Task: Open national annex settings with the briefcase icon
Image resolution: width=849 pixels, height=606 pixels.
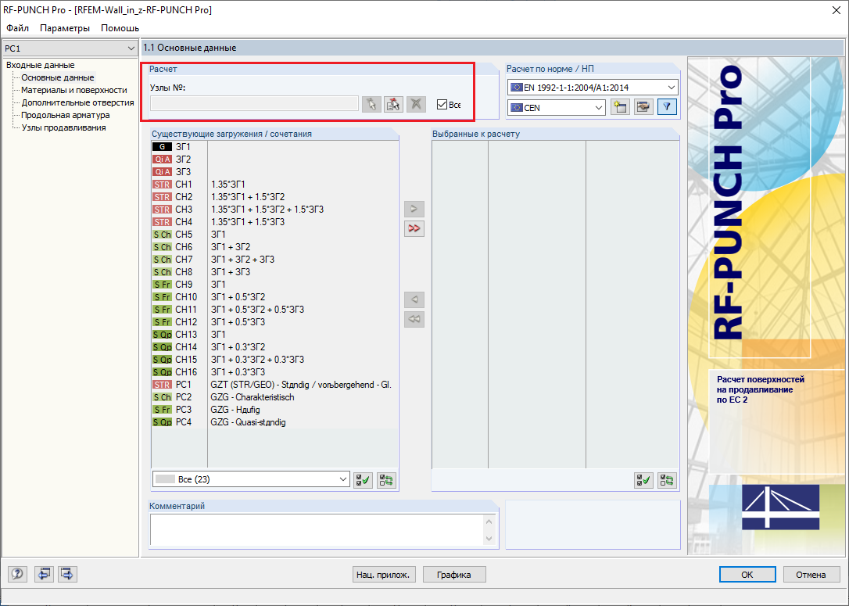Action: (643, 107)
